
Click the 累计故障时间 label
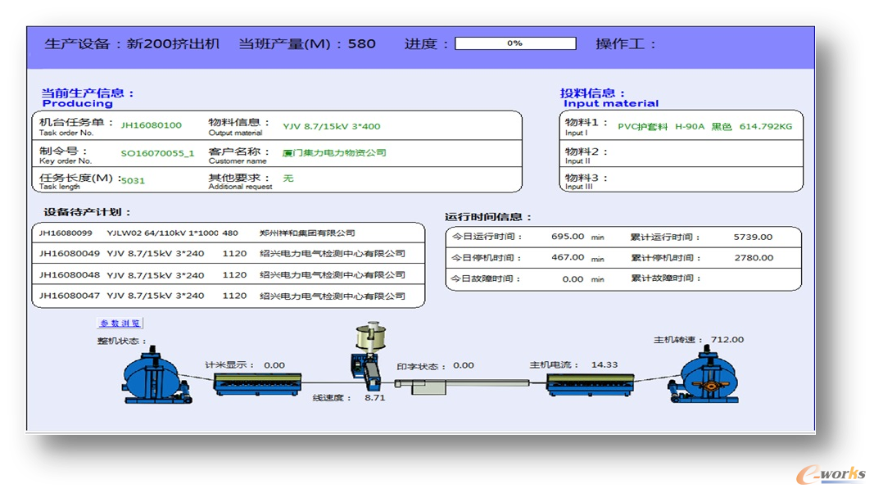point(665,278)
